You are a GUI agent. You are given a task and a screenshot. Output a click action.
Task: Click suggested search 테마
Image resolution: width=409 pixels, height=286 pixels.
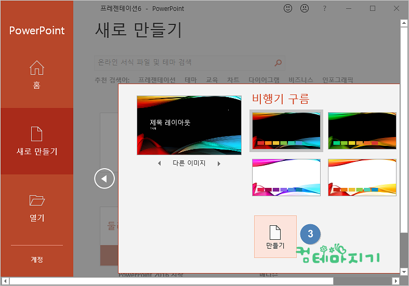coord(191,80)
